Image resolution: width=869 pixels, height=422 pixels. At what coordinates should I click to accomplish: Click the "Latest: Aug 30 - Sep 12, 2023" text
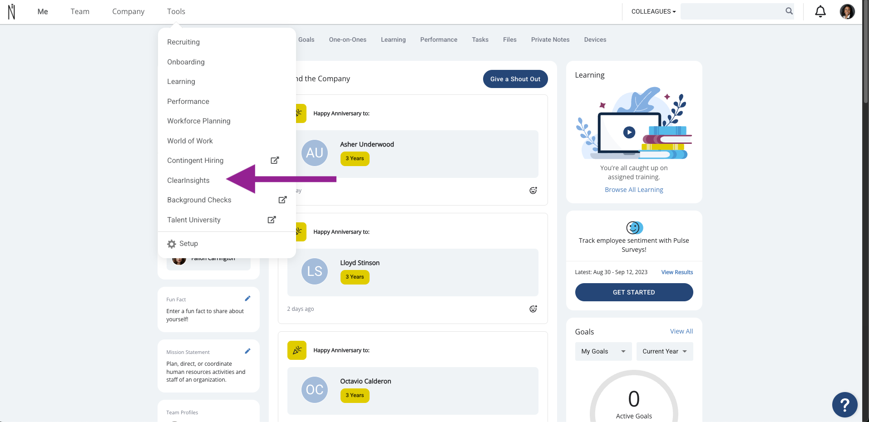point(611,272)
